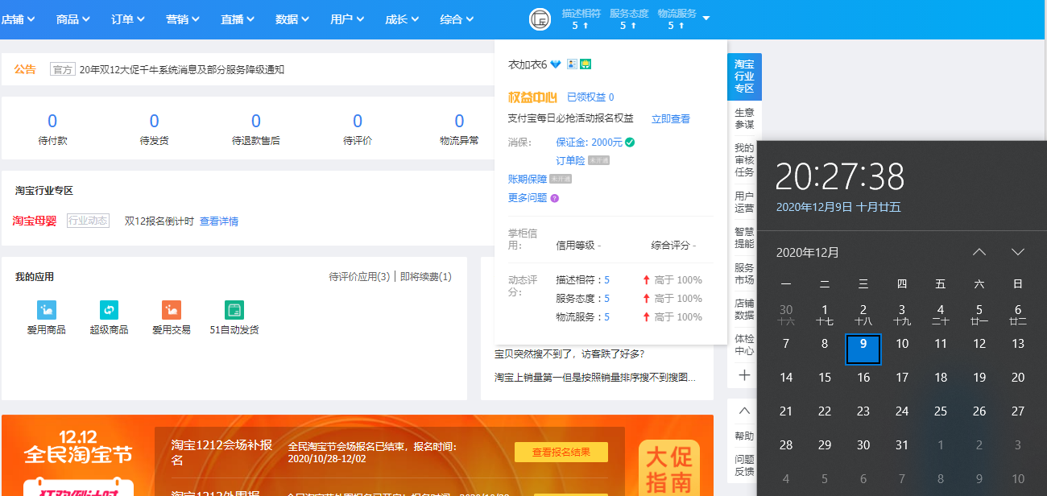Open the 营销 dropdown menu
Screen dimensions: 1047x496
(x=183, y=19)
